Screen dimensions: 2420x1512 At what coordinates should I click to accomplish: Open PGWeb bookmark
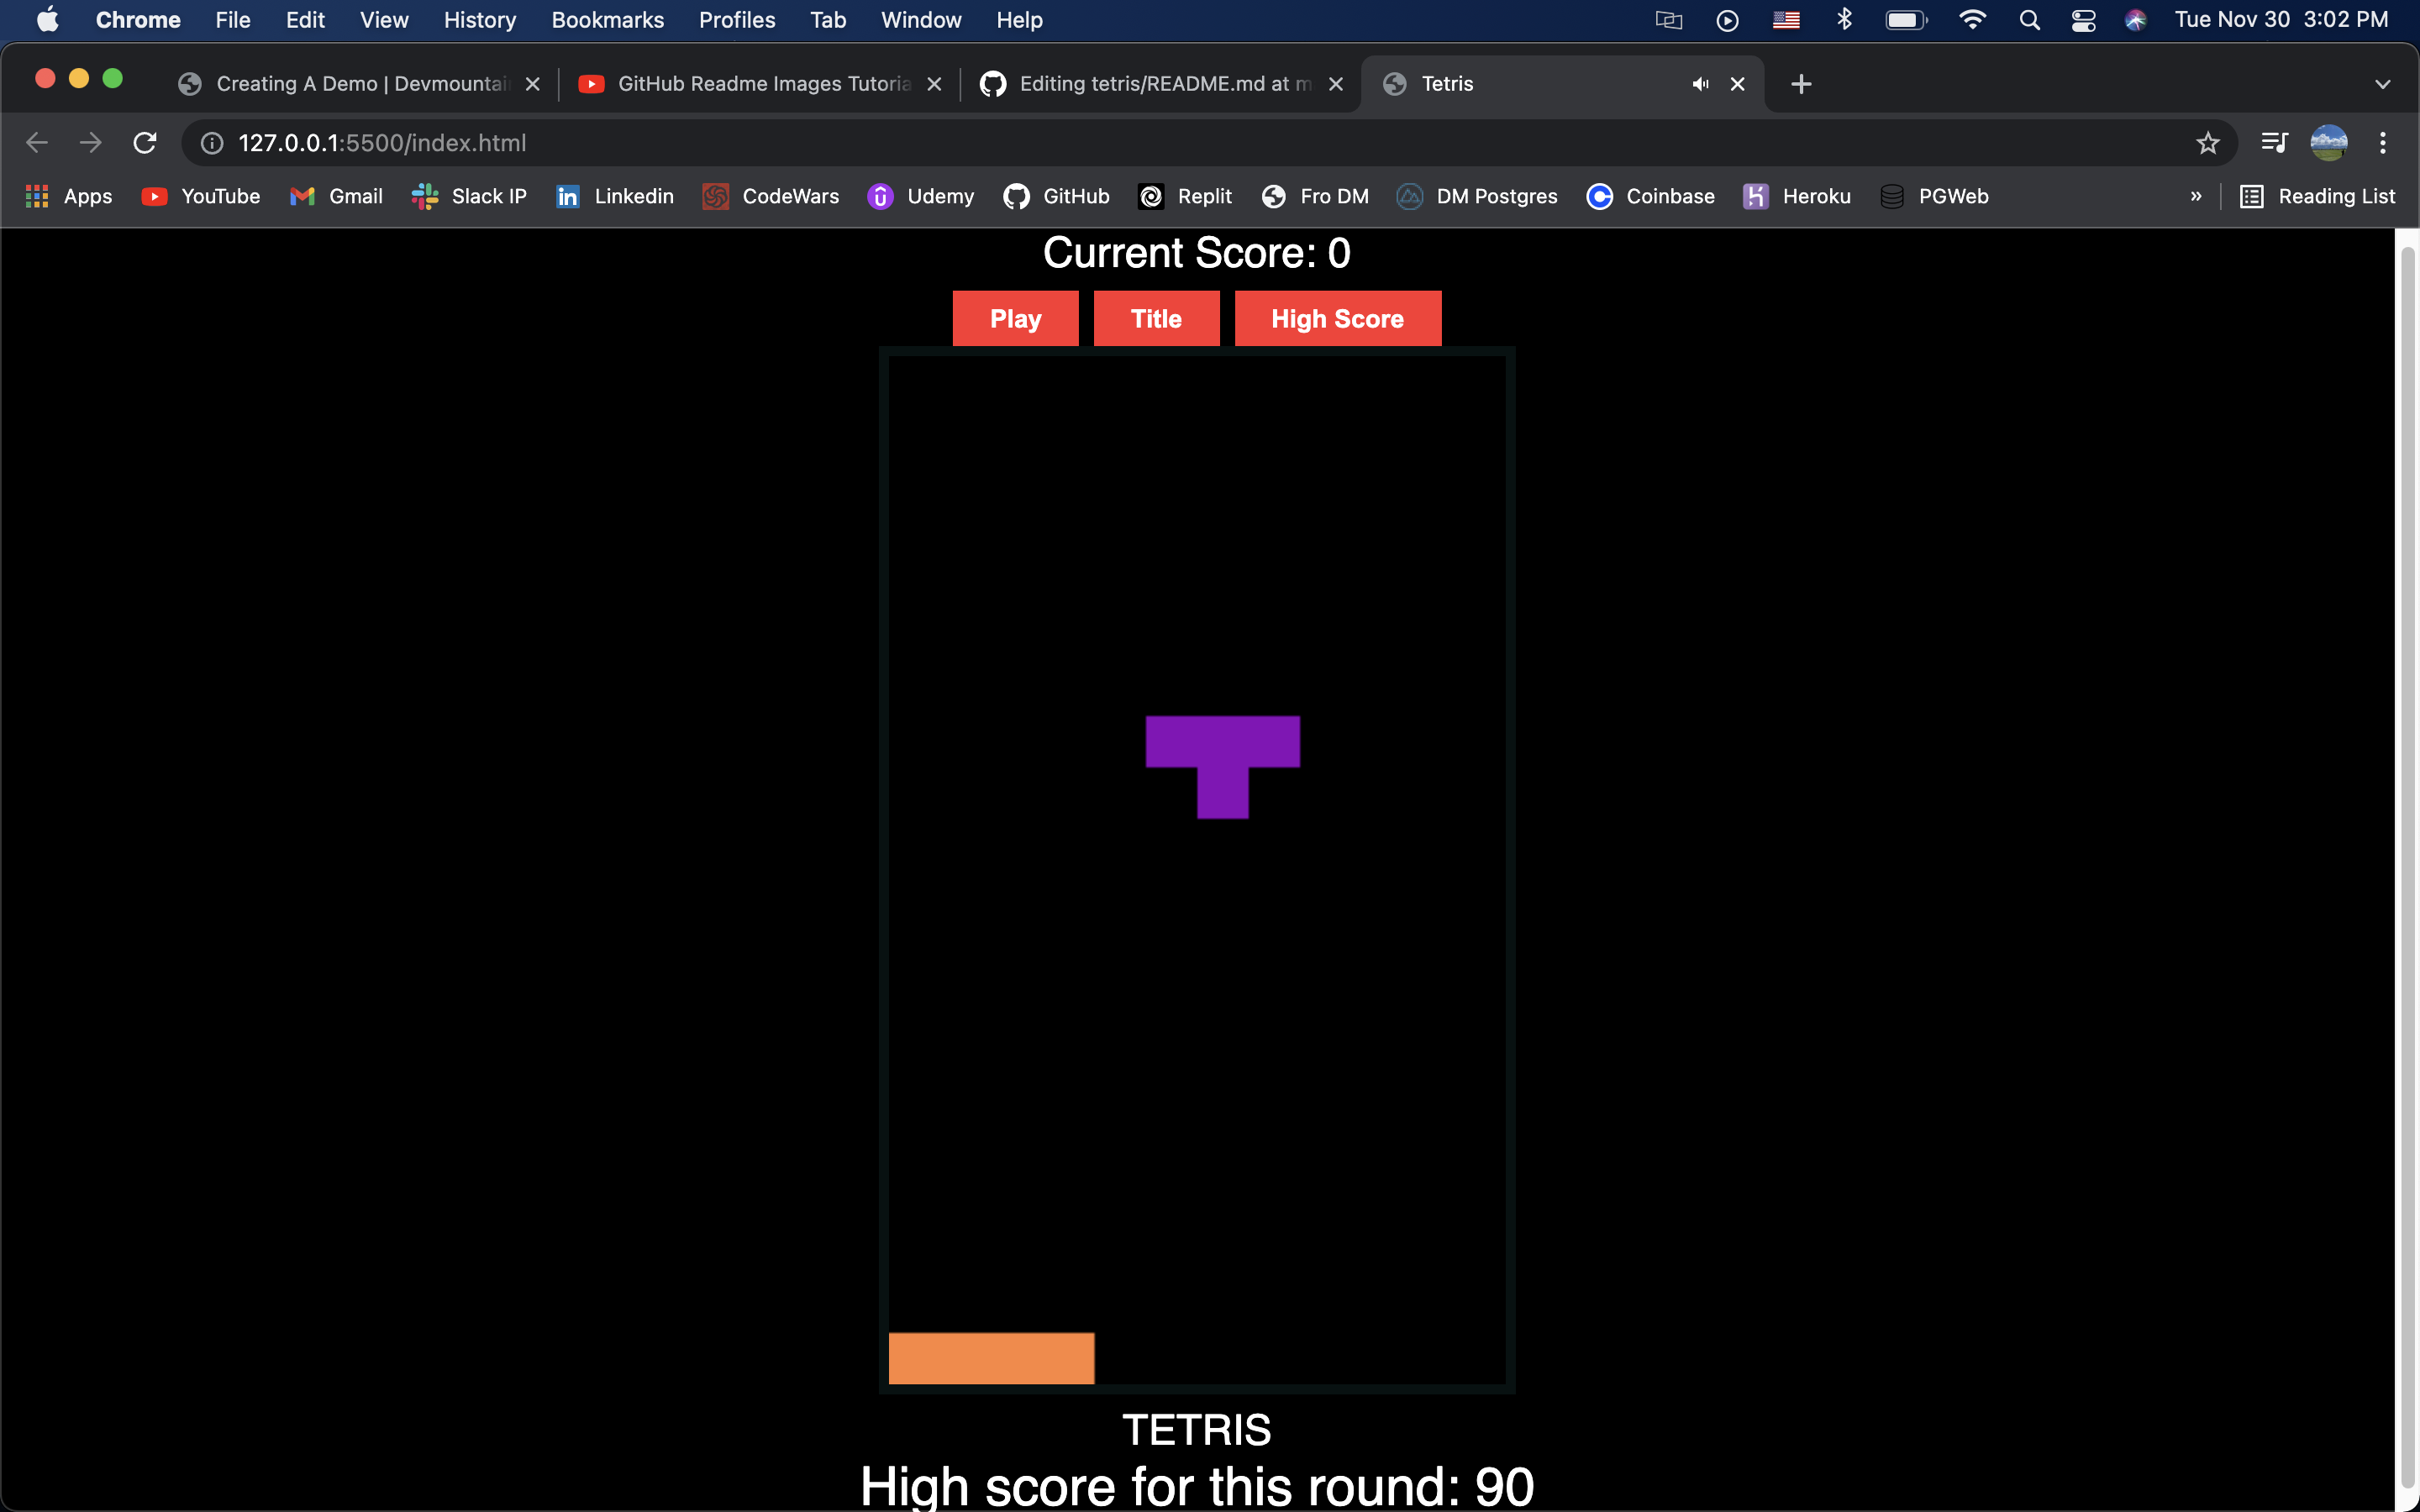coord(1934,196)
